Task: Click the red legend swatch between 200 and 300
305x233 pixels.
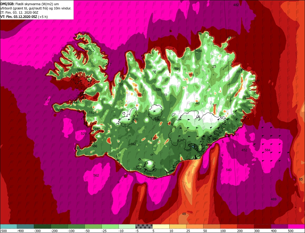Action: [x=246, y=226]
